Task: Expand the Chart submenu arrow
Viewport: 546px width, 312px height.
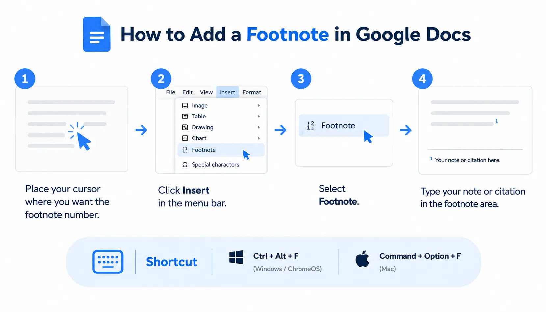Action: click(x=259, y=138)
